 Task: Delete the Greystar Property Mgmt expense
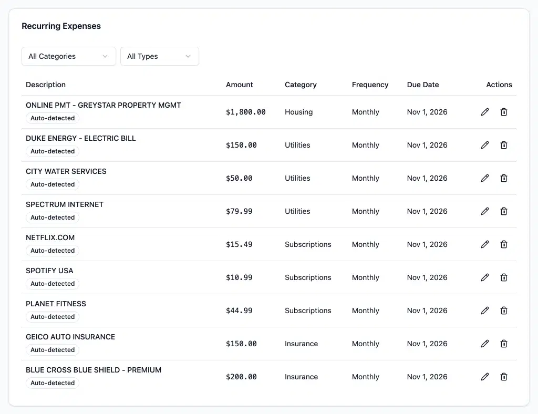pyautogui.click(x=504, y=112)
